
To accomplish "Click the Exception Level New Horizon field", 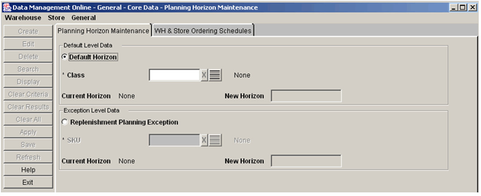I will pos(306,161).
